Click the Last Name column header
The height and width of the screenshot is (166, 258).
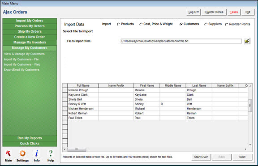tap(199, 85)
